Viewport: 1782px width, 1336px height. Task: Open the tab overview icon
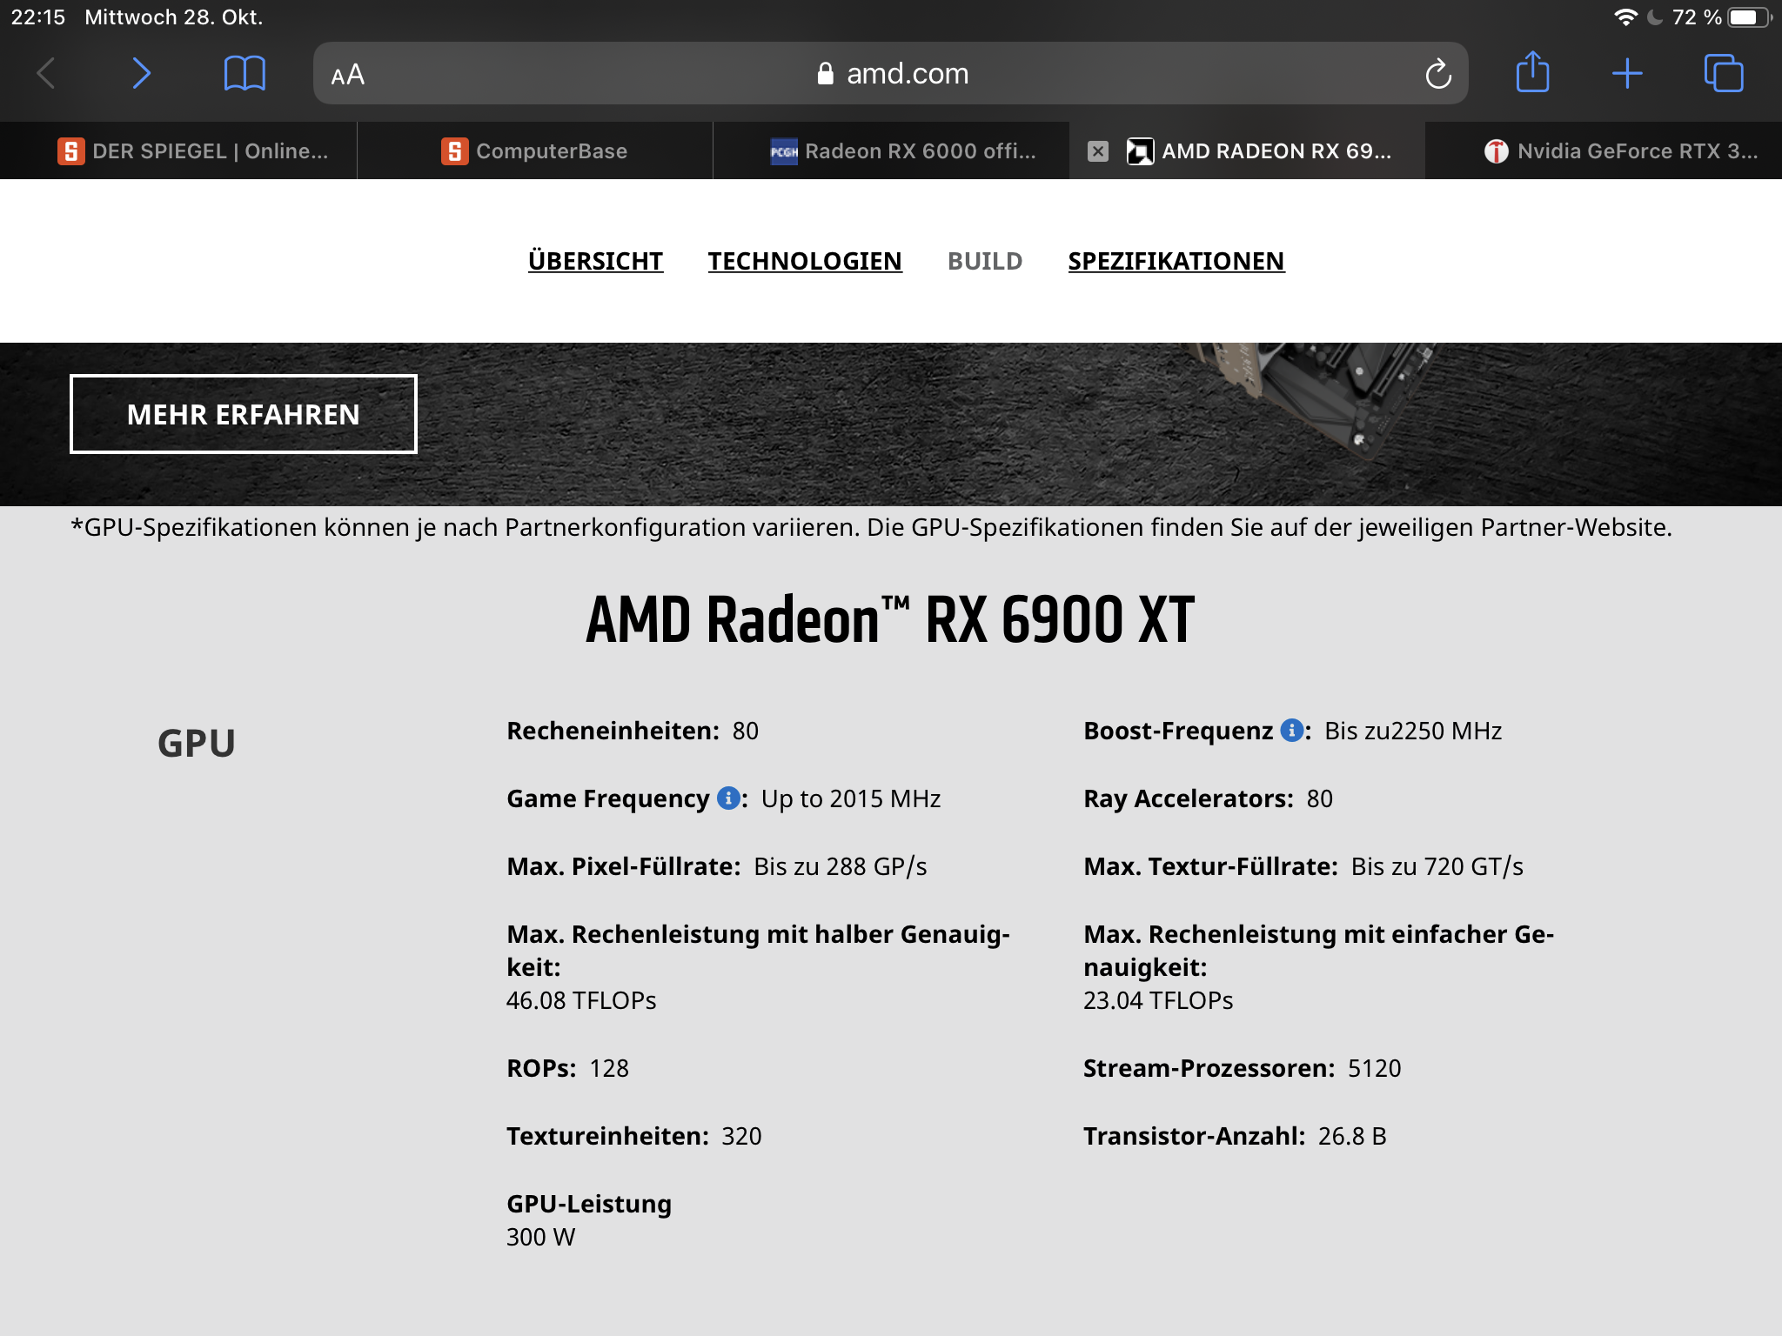click(1723, 73)
